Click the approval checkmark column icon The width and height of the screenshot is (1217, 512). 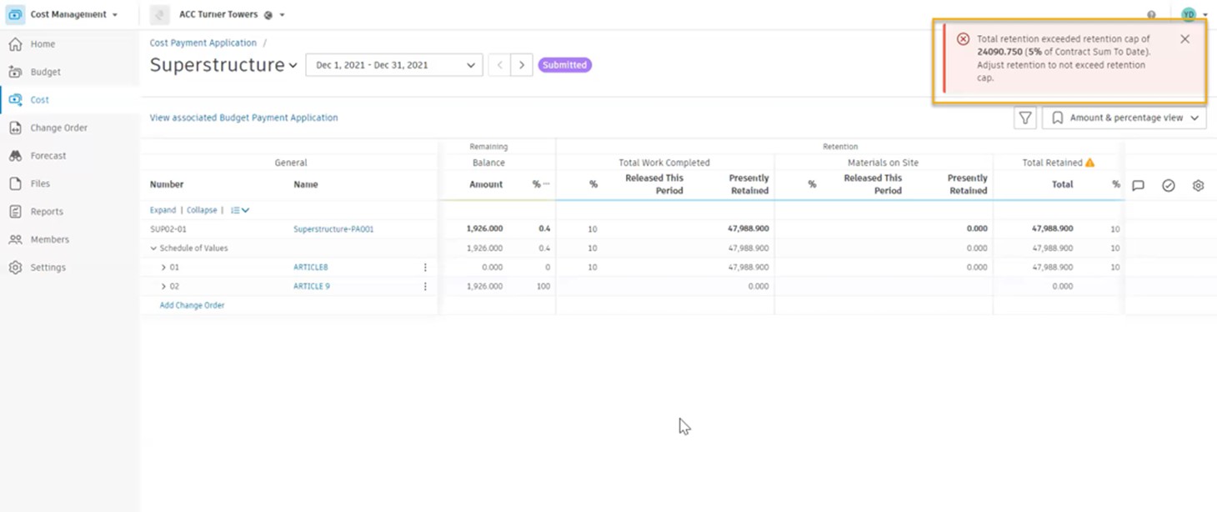tap(1169, 186)
